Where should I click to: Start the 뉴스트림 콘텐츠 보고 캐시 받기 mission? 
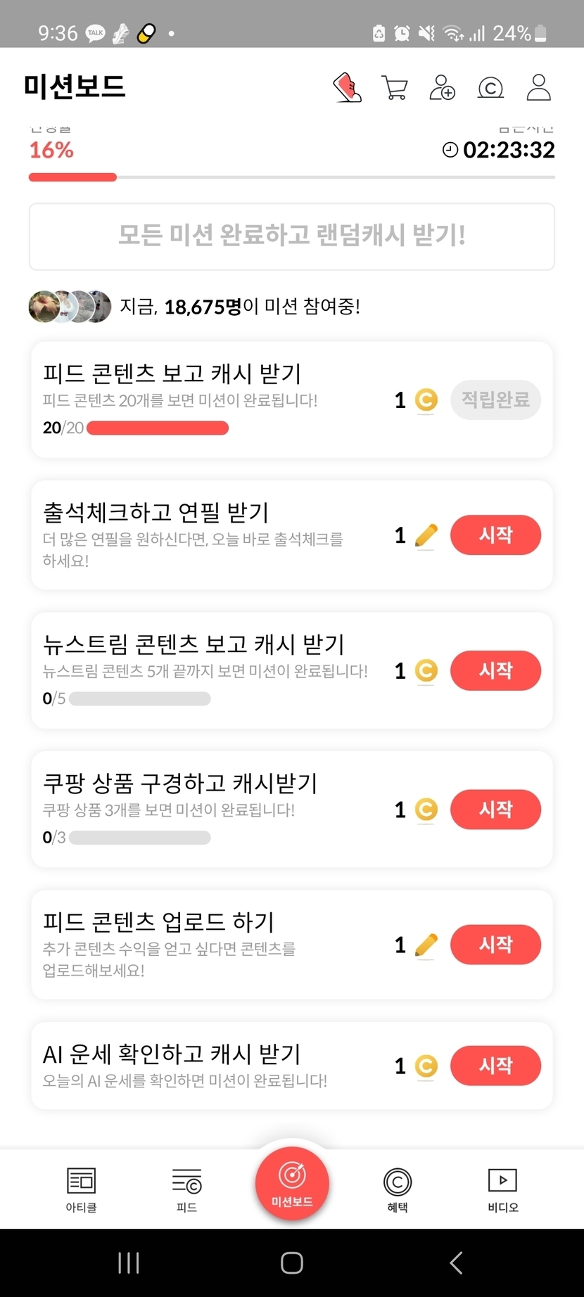click(x=495, y=670)
